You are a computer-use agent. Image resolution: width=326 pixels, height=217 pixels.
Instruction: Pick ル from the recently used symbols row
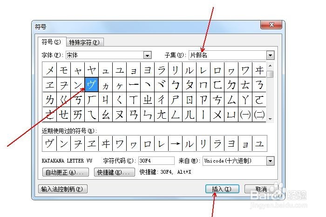point(189,143)
